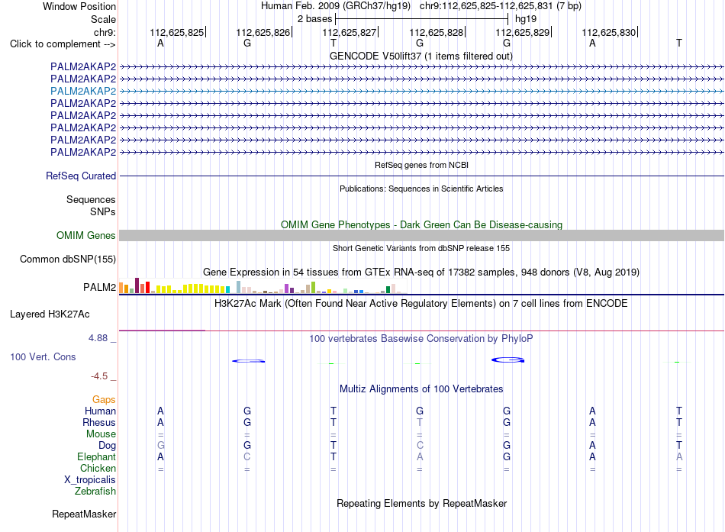Click the 100 Vert. Cons track label
Image resolution: width=725 pixels, height=532 pixels.
coord(43,357)
